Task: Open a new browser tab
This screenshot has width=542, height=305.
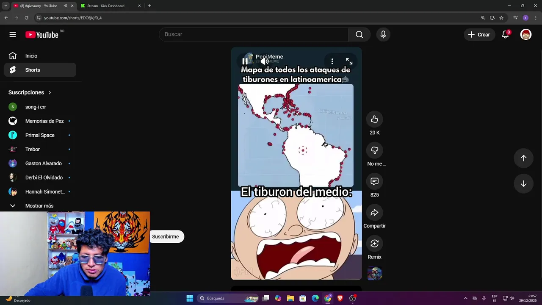Action: (149, 6)
